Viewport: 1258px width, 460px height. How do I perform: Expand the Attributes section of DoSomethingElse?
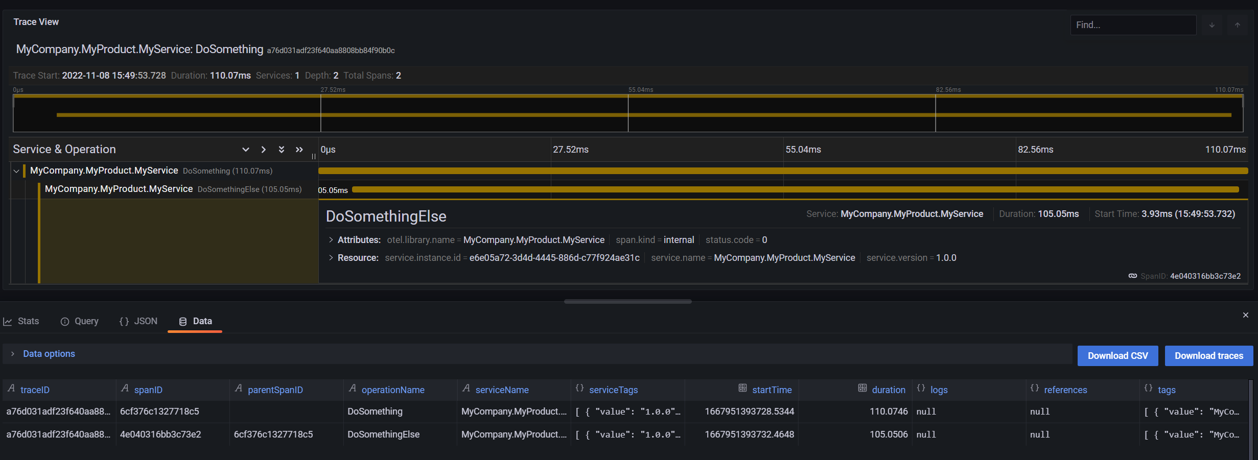[330, 239]
